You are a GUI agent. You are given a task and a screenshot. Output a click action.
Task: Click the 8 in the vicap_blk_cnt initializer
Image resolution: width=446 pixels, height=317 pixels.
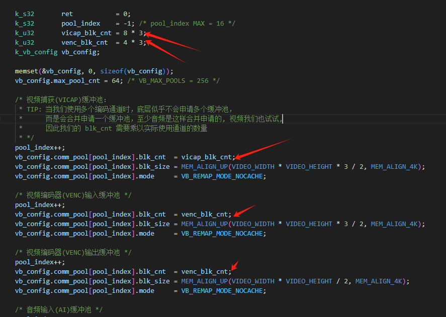click(125, 33)
